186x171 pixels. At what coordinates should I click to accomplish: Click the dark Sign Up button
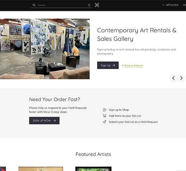[108, 65]
